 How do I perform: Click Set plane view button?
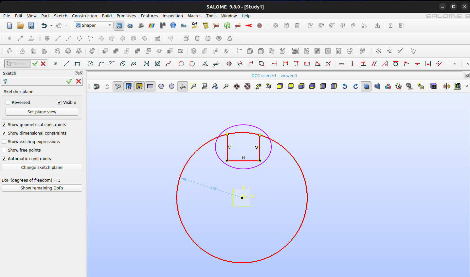(x=42, y=112)
